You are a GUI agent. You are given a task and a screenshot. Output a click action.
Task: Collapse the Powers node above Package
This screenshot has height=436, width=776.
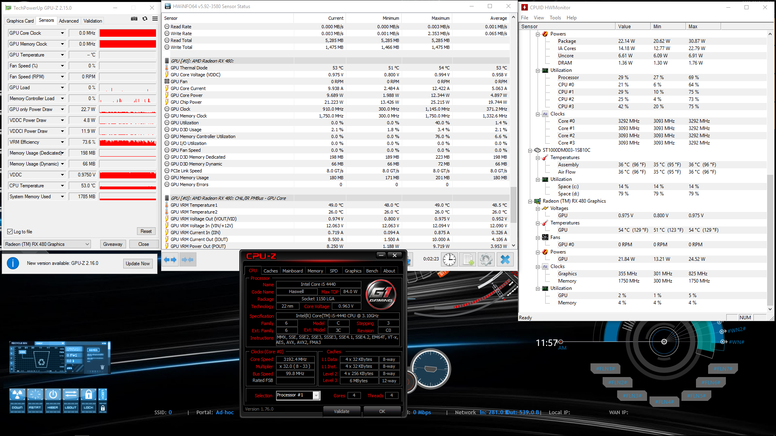538,34
